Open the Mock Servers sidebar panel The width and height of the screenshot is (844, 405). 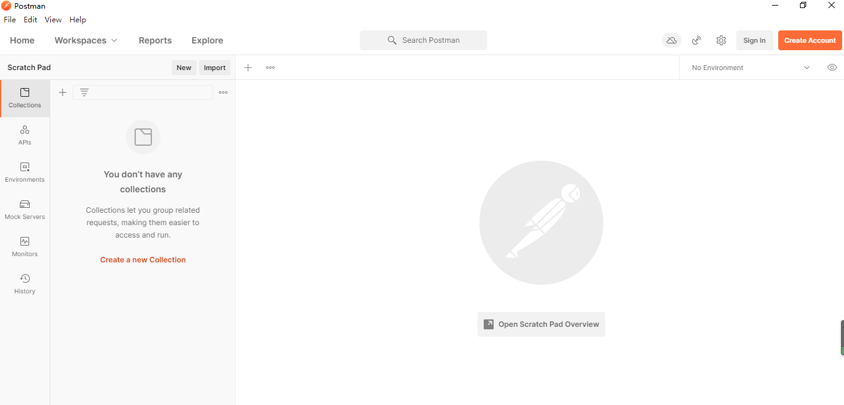point(25,210)
